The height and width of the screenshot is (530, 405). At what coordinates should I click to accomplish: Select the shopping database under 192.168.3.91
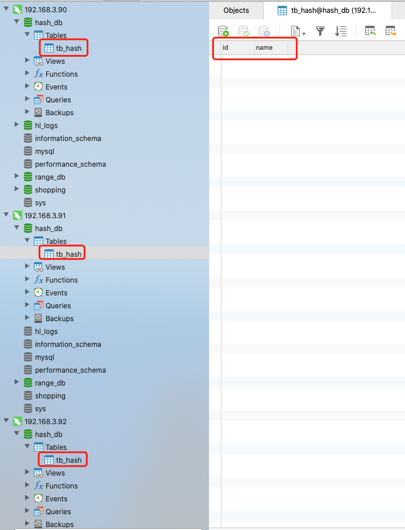(x=50, y=396)
